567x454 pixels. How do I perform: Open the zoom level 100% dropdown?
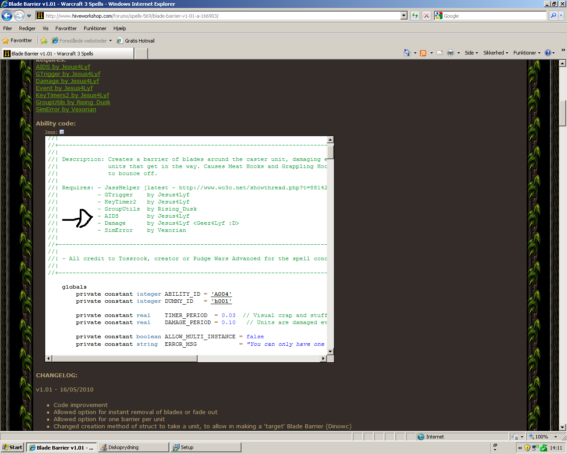(x=543, y=437)
